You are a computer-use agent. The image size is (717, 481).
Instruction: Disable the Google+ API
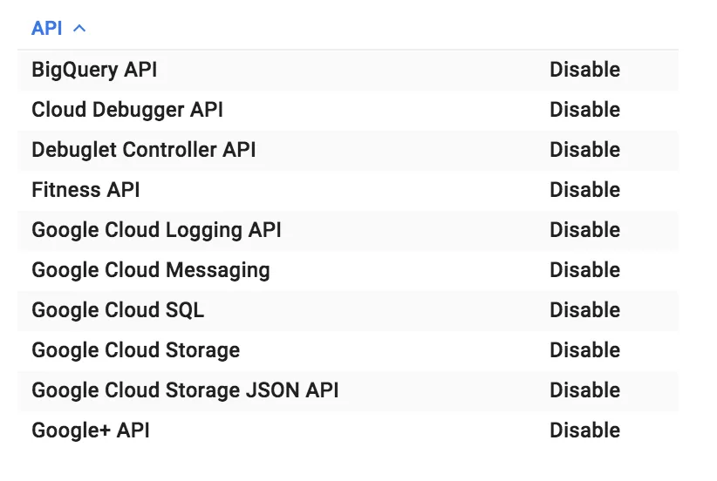point(584,430)
